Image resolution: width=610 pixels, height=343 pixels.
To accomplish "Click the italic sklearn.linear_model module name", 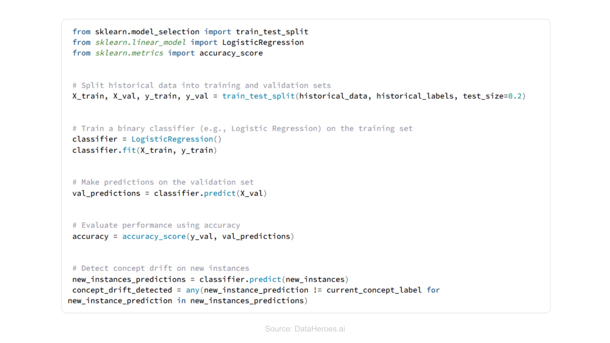I will click(140, 43).
